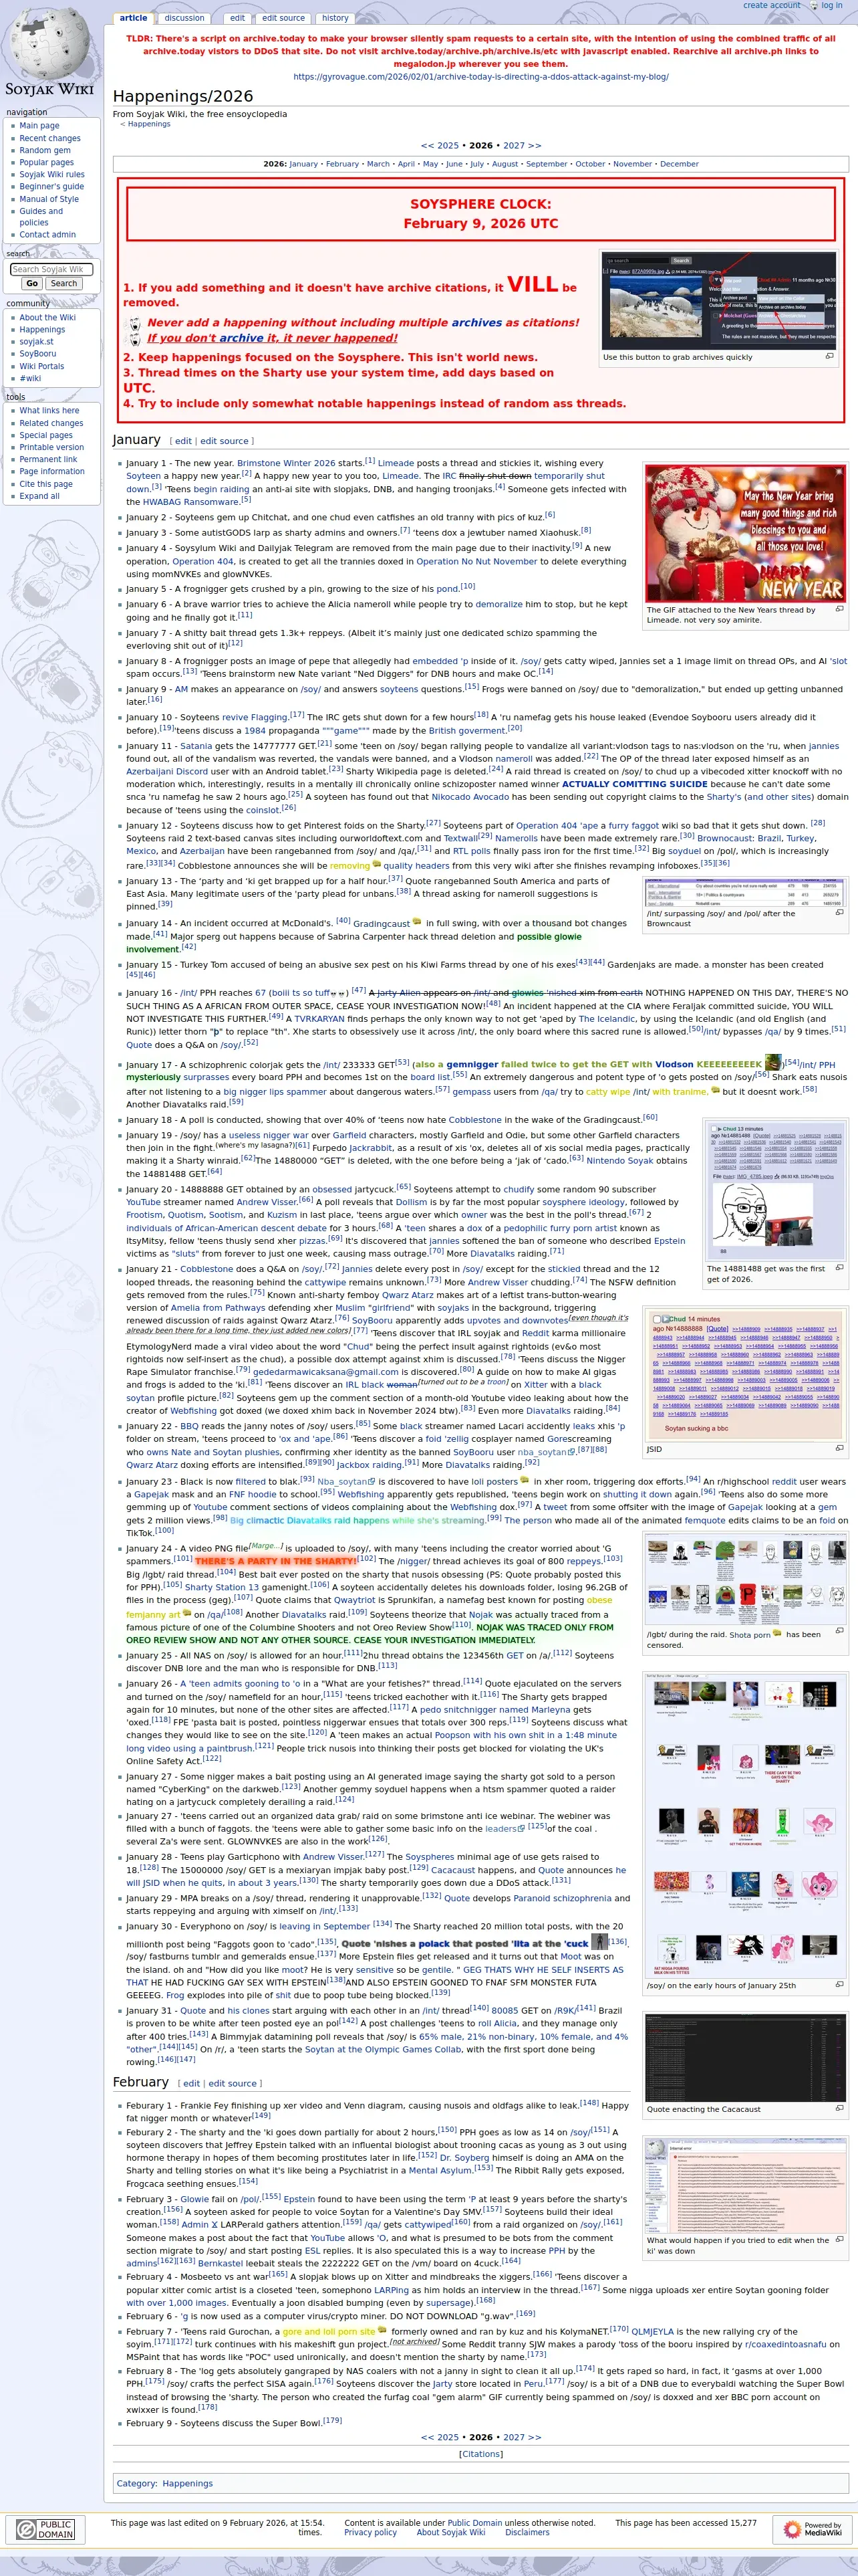Click the Citations link at page bottom
The width and height of the screenshot is (858, 2576).
pyautogui.click(x=480, y=2453)
